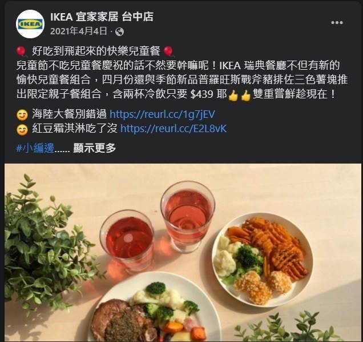Click the thumbs-up emoji directly before 雙重嘗鮮
Image resolution: width=363 pixels, height=342 pixels.
pyautogui.click(x=246, y=95)
